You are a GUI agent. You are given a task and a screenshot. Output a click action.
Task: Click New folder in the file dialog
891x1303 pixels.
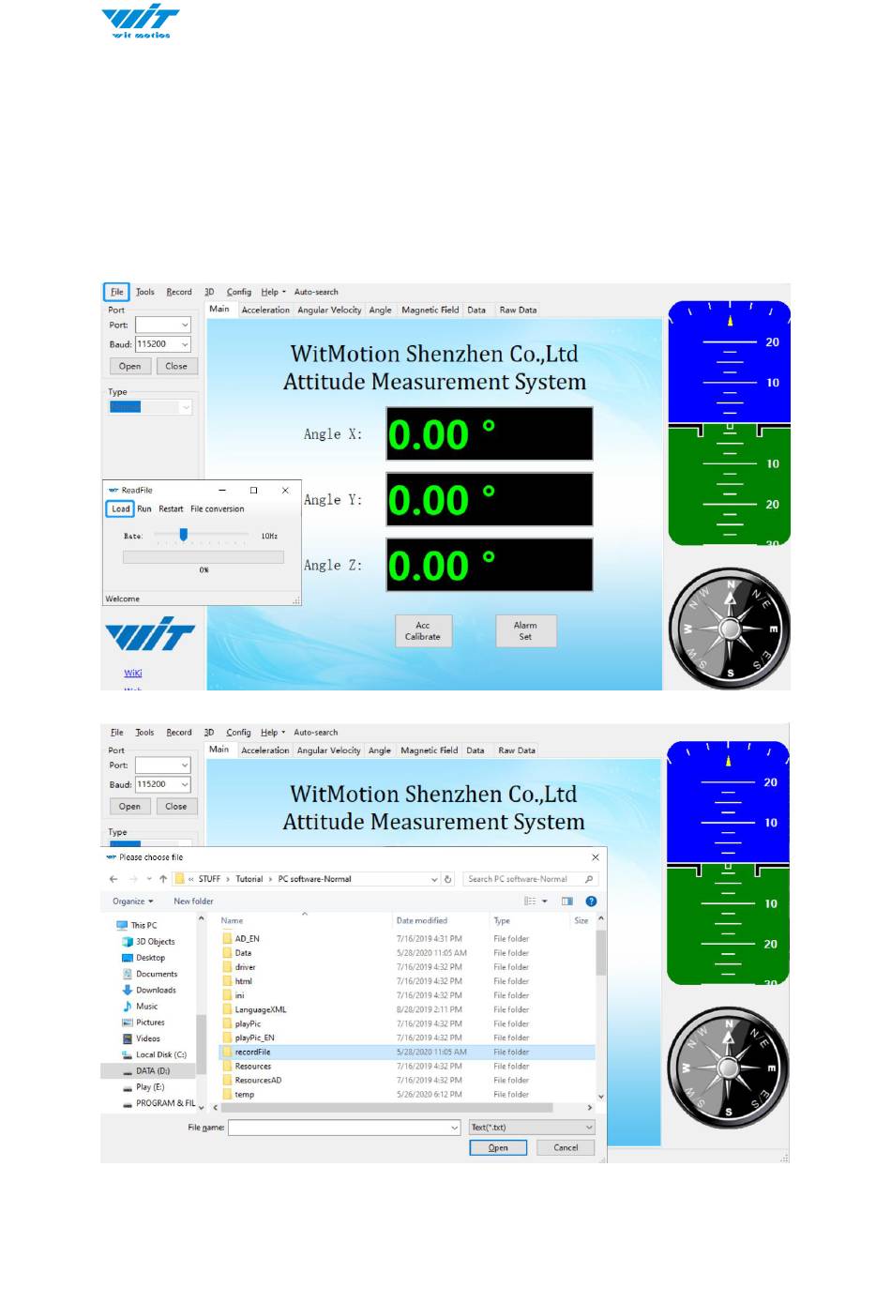[x=193, y=901]
